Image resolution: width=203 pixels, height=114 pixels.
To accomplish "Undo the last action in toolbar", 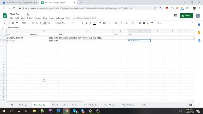I will click(x=5, y=23).
